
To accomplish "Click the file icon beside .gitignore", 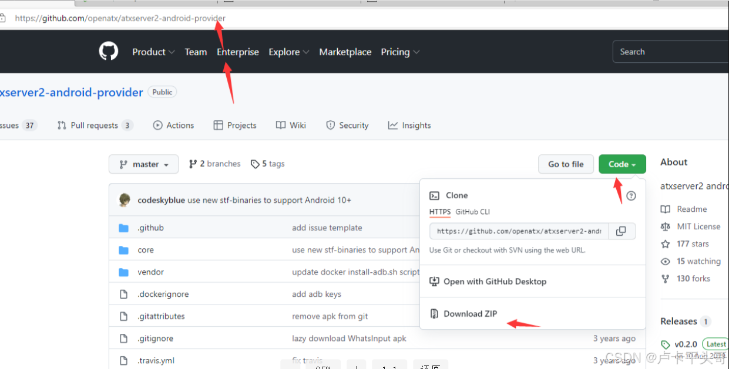I will pos(123,338).
